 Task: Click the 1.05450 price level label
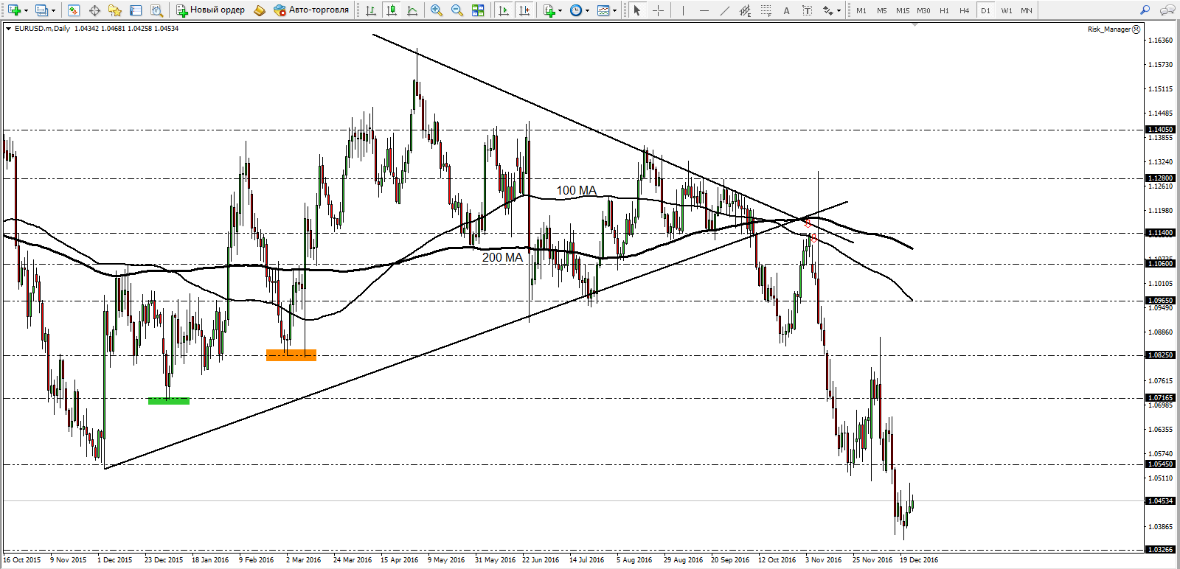tap(1160, 464)
